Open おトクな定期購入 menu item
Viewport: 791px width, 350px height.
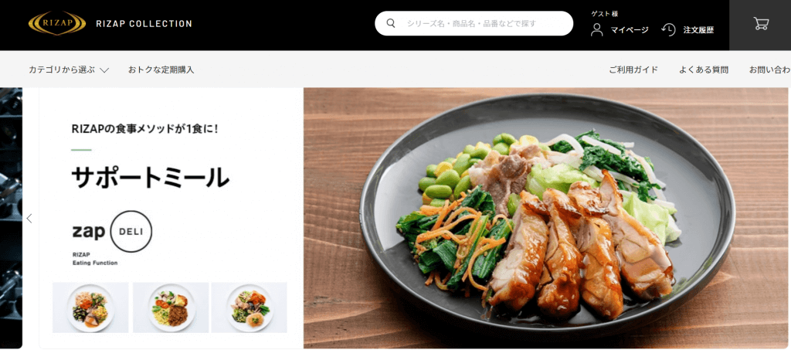point(161,70)
